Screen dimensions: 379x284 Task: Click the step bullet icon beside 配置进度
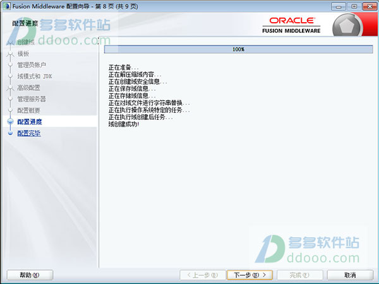click(10, 121)
